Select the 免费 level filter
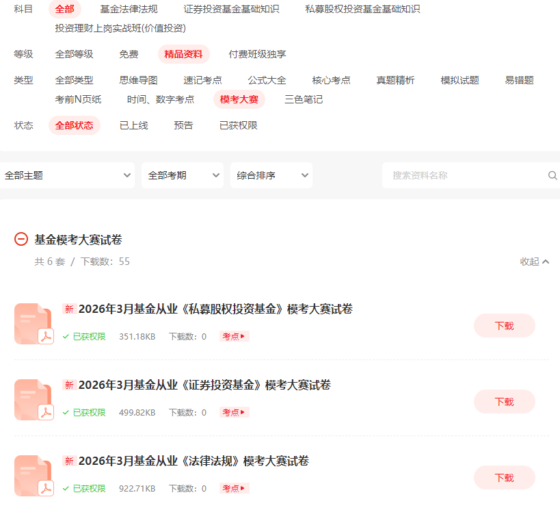560x508 pixels. point(129,54)
